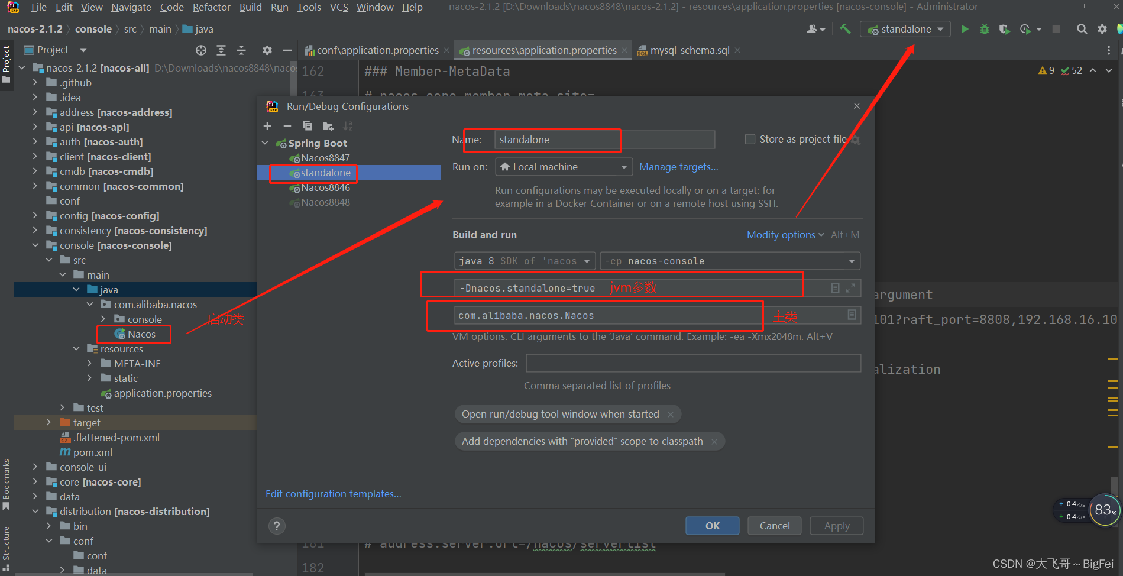Open standalone run configuration dropdown
Screen dimensions: 1123x576
905,29
